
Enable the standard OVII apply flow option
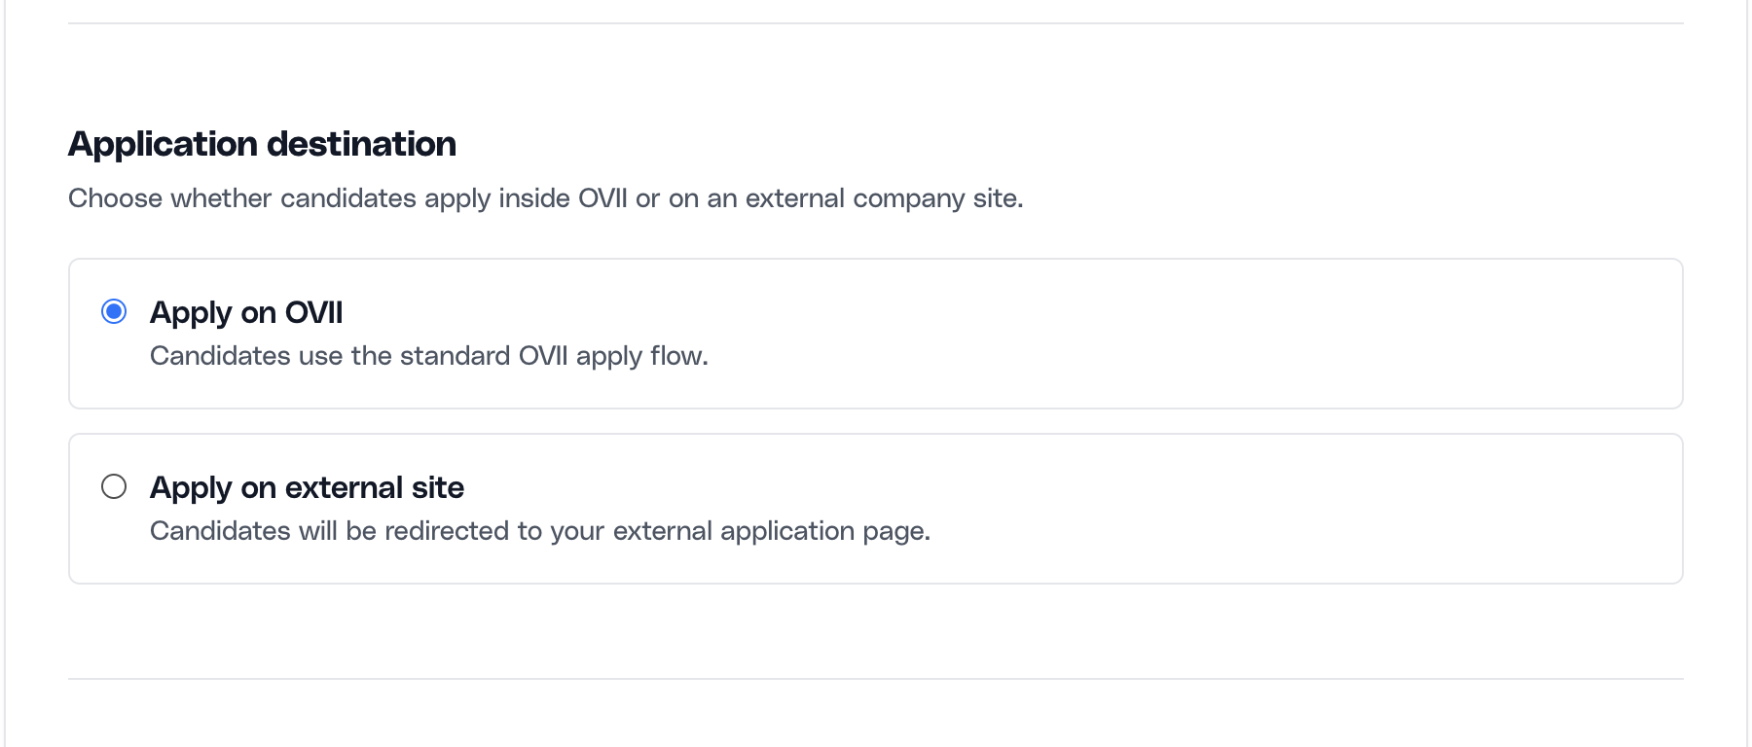click(115, 312)
